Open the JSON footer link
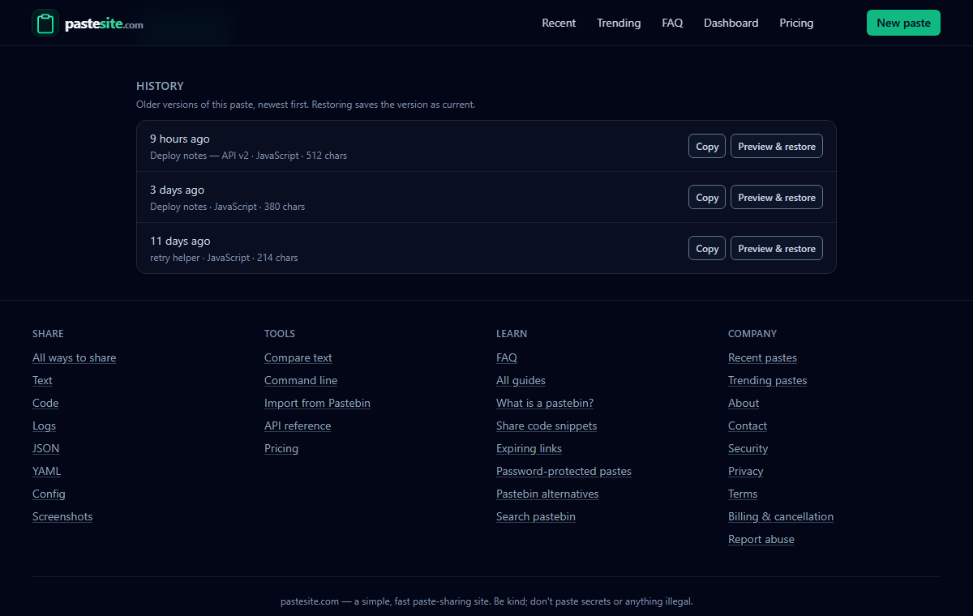The height and width of the screenshot is (616, 973). pyautogui.click(x=45, y=449)
